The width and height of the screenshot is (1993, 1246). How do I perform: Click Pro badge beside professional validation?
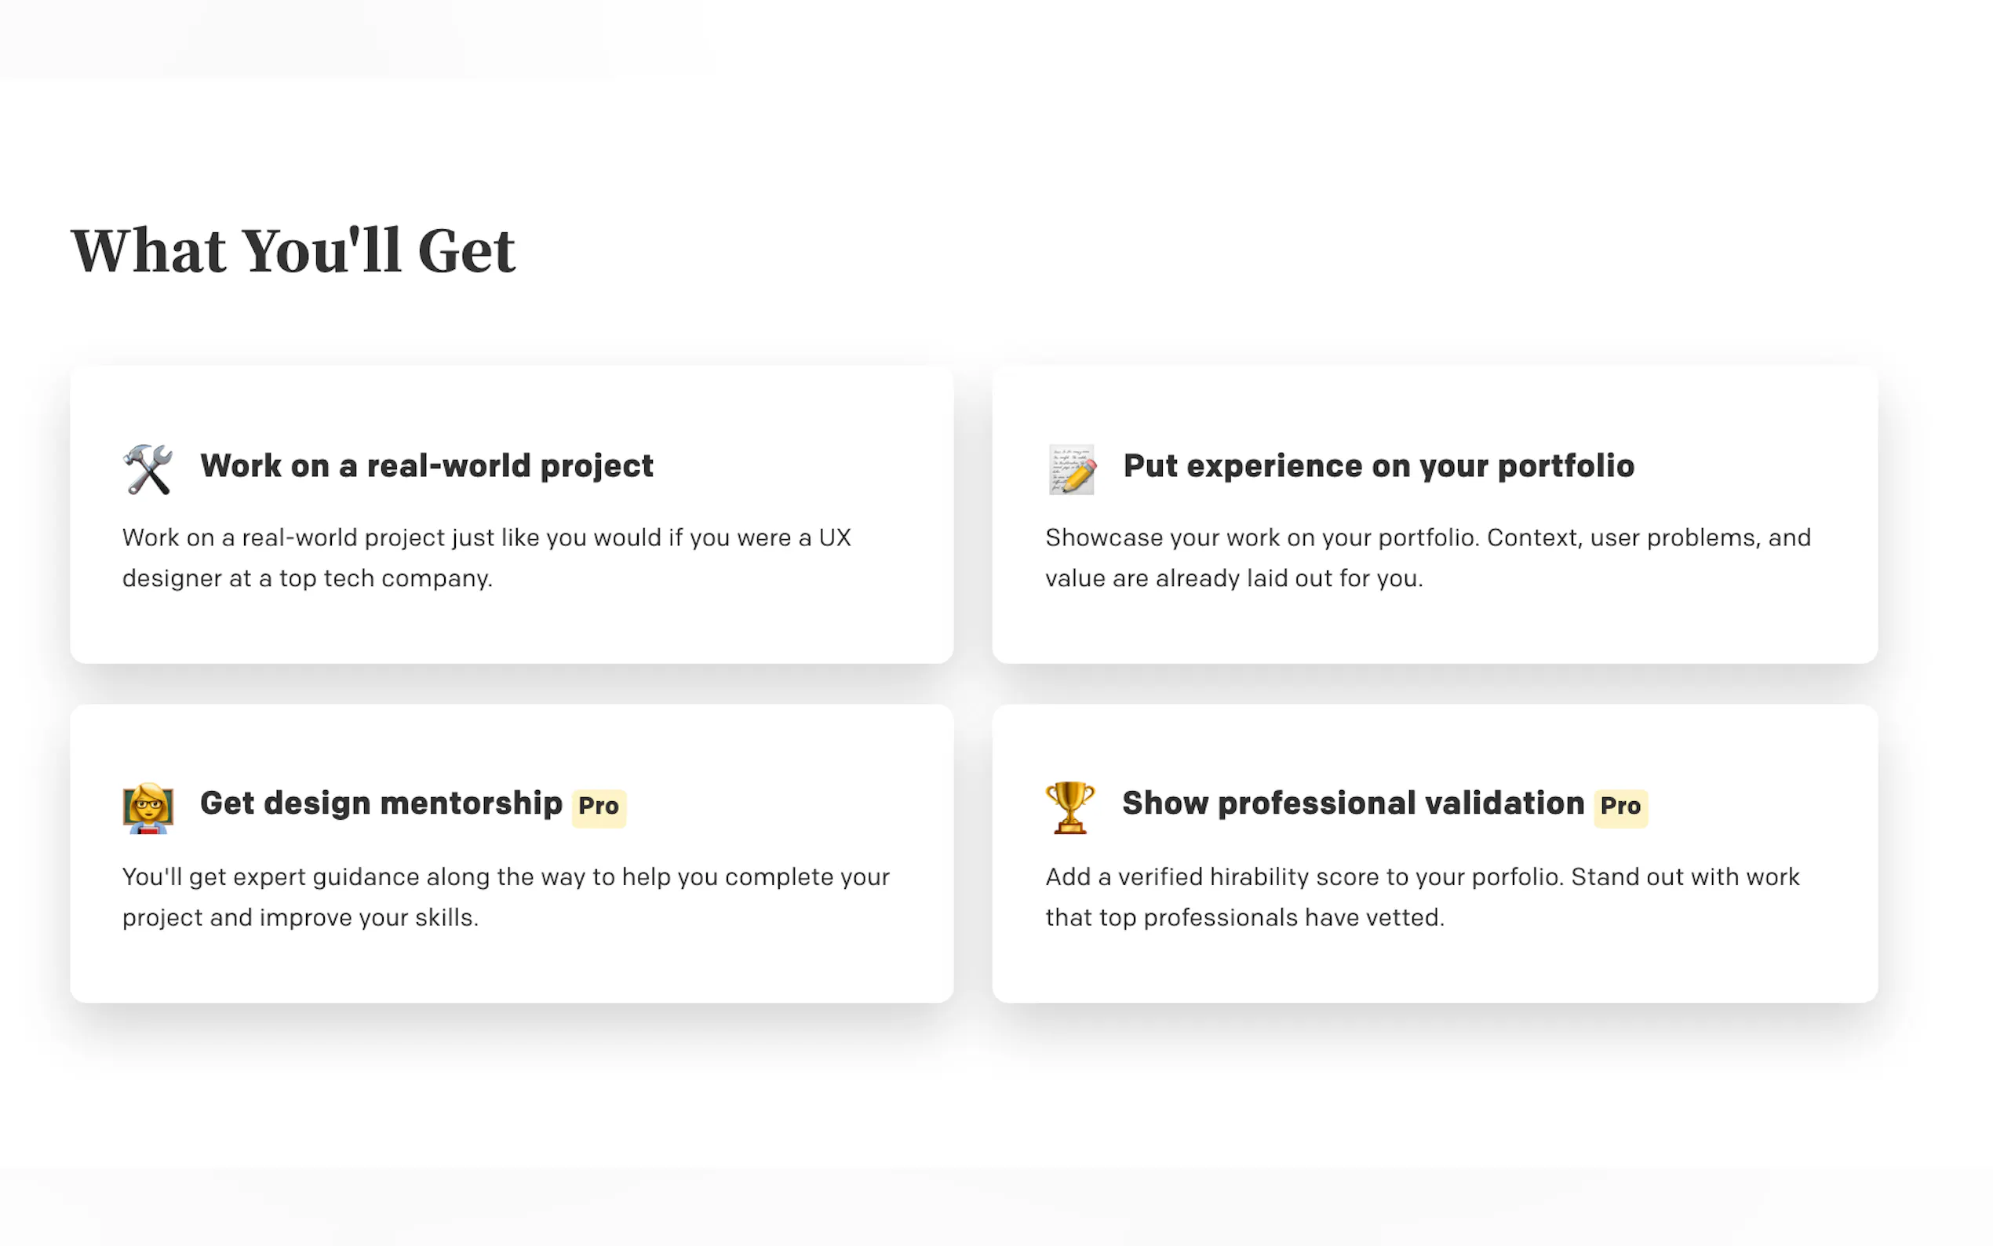(1620, 807)
